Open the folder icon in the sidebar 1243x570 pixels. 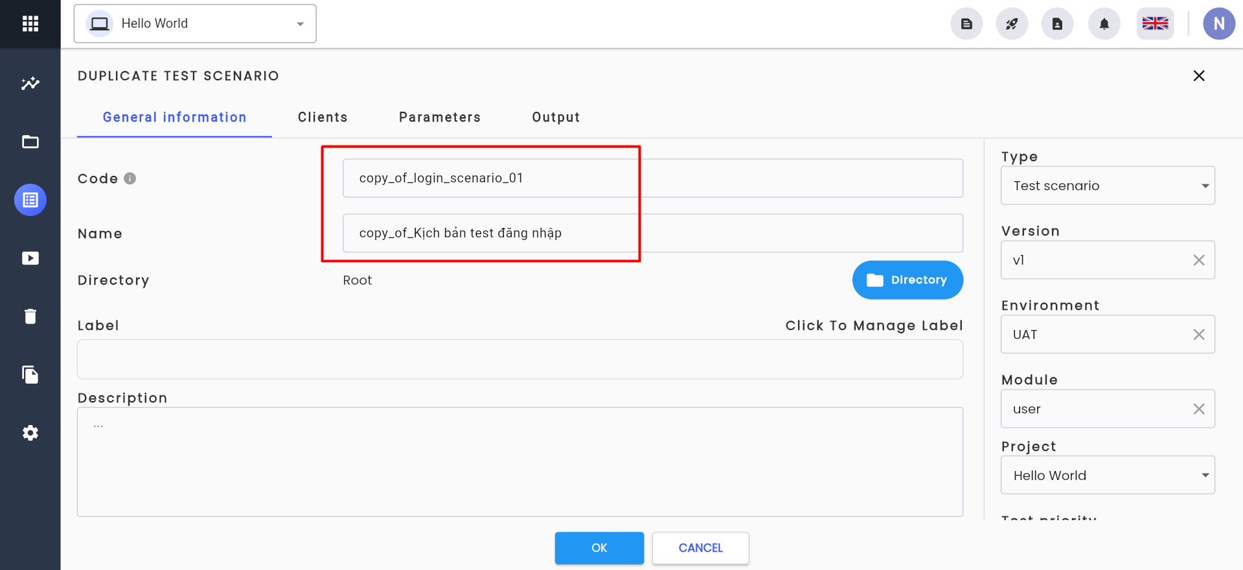point(30,142)
